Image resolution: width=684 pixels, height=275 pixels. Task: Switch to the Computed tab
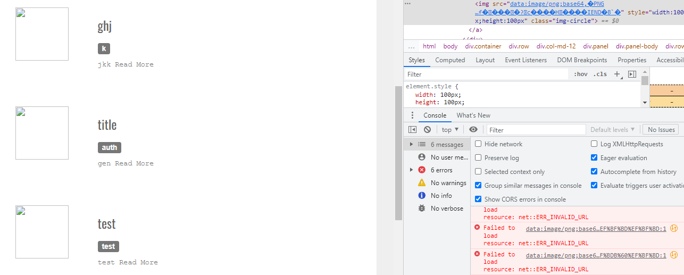coord(450,60)
